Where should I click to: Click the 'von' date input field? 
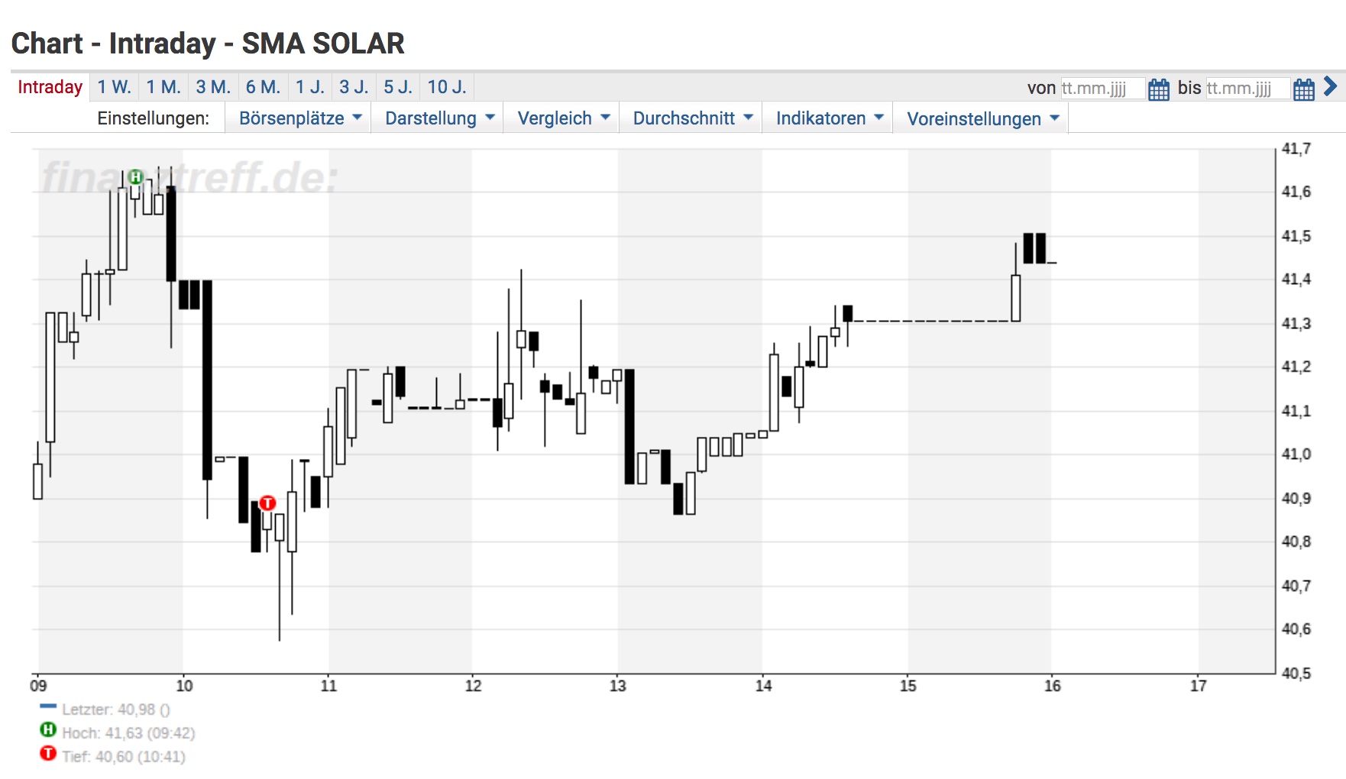pyautogui.click(x=1102, y=88)
